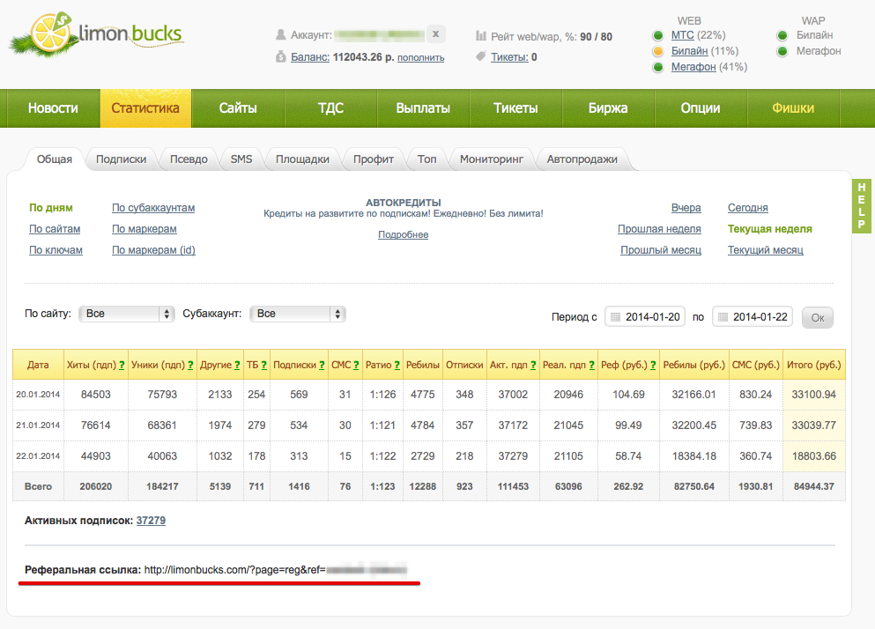
Task: Click the calendar icon in start date field
Action: 616,317
